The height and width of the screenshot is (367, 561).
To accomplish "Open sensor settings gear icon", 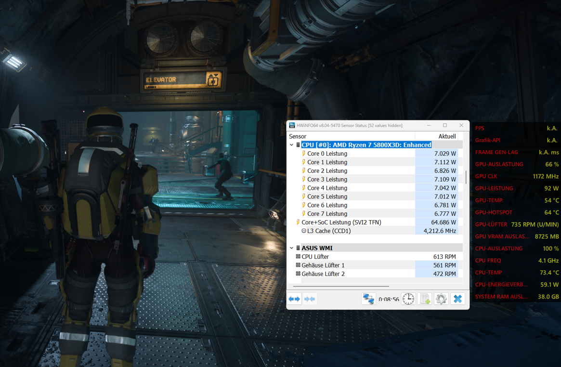I will [441, 299].
